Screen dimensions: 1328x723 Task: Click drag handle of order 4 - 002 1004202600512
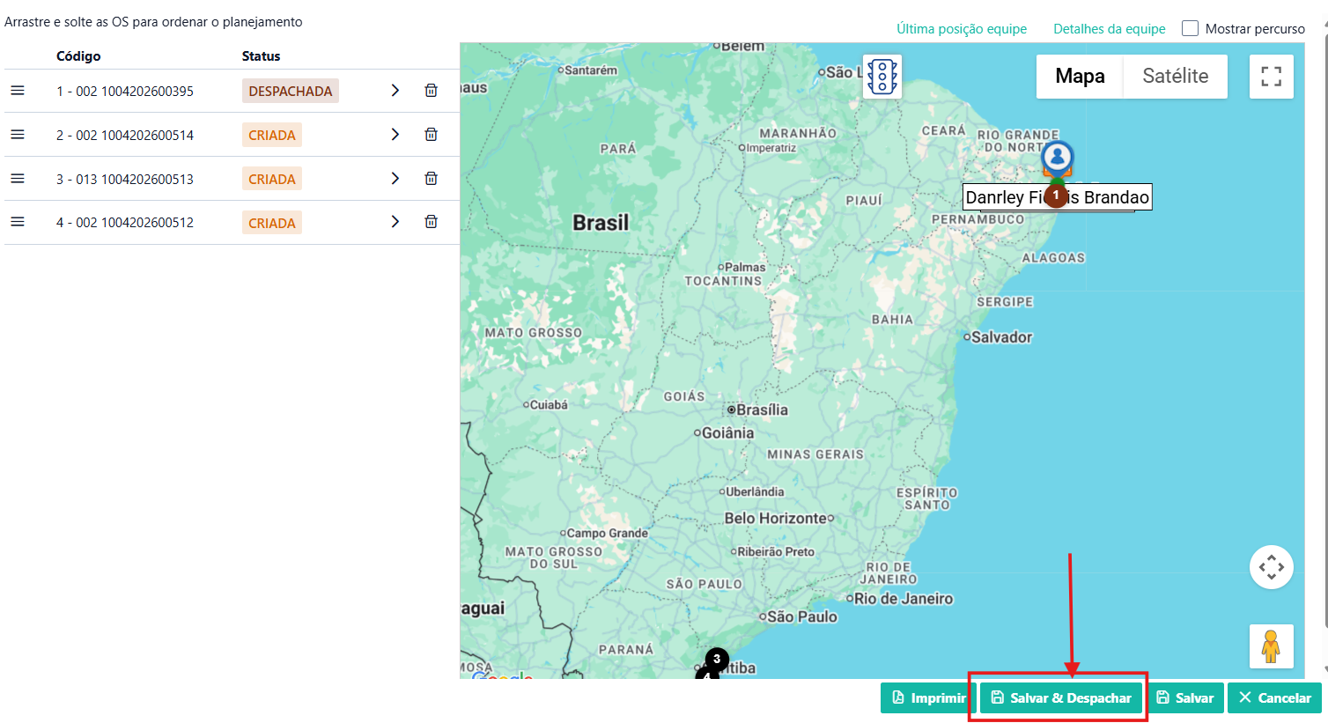(18, 222)
